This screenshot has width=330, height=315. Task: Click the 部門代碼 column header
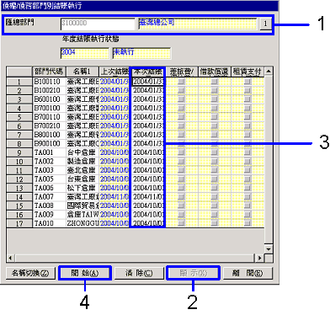[x=49, y=72]
